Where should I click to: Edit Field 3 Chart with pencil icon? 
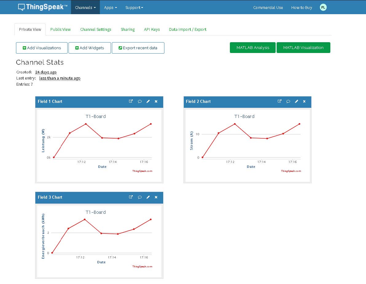click(148, 197)
